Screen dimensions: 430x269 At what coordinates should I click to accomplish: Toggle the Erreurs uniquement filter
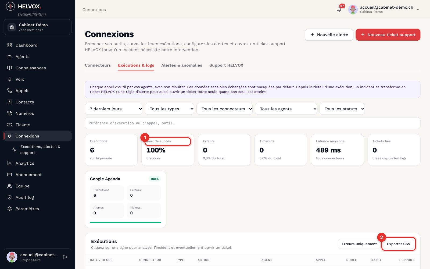pos(359,244)
